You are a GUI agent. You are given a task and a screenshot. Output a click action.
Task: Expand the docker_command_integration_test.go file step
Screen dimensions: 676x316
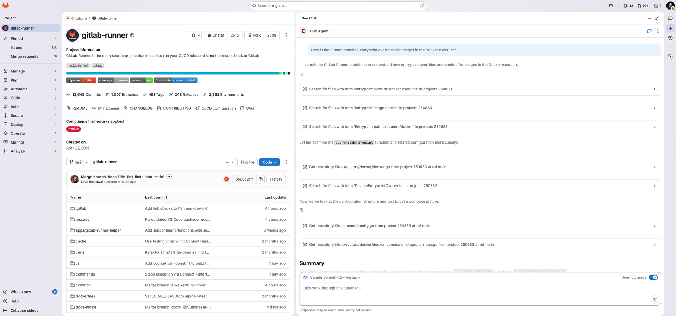tap(480, 245)
